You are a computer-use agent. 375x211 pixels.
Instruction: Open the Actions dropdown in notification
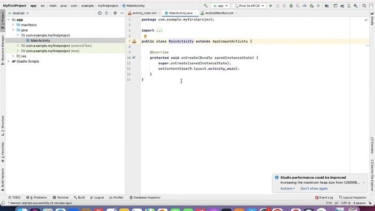(x=288, y=189)
